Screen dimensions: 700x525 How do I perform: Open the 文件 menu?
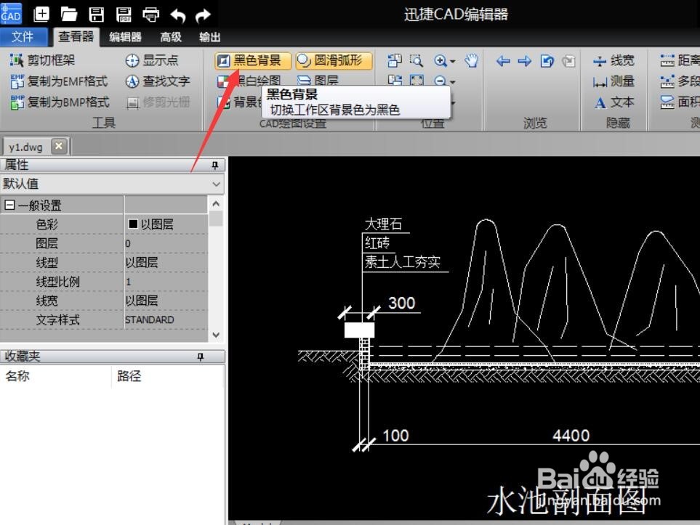pos(25,37)
